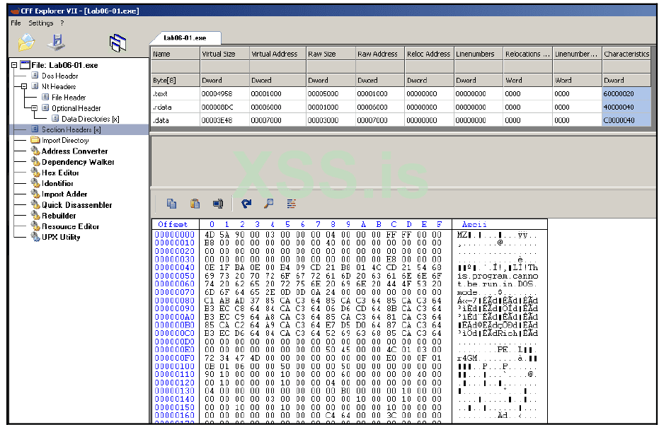The width and height of the screenshot is (659, 425).
Task: Click the undo arrow icon in hex toolbar
Action: [246, 204]
